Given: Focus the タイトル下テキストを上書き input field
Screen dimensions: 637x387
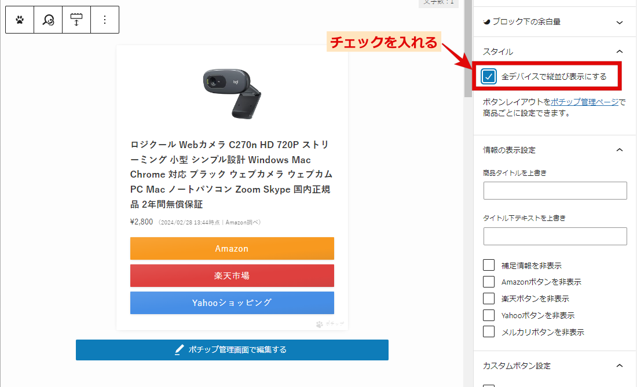Looking at the screenshot, I should click(555, 236).
